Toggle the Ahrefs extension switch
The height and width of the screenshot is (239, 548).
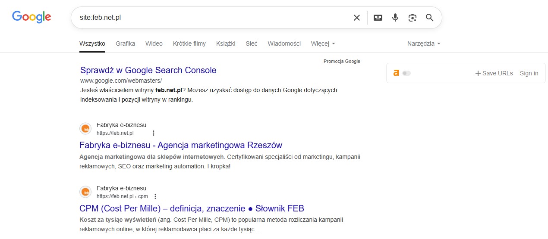[x=406, y=73]
